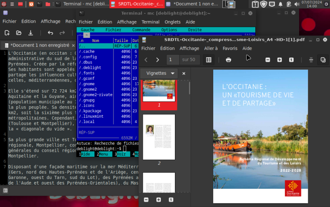Print the PDF document
Image resolution: width=330 pixels, height=207 pixels.
[228, 60]
